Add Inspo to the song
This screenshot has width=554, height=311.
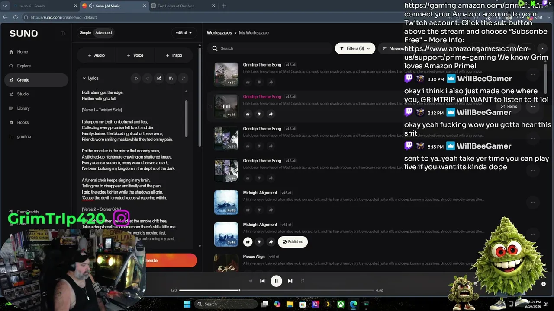click(174, 55)
